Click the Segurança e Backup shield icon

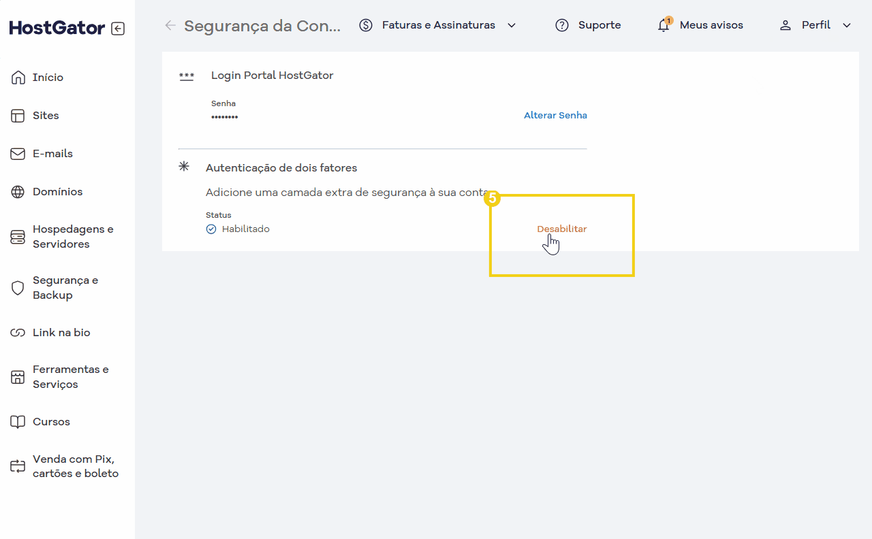point(18,288)
